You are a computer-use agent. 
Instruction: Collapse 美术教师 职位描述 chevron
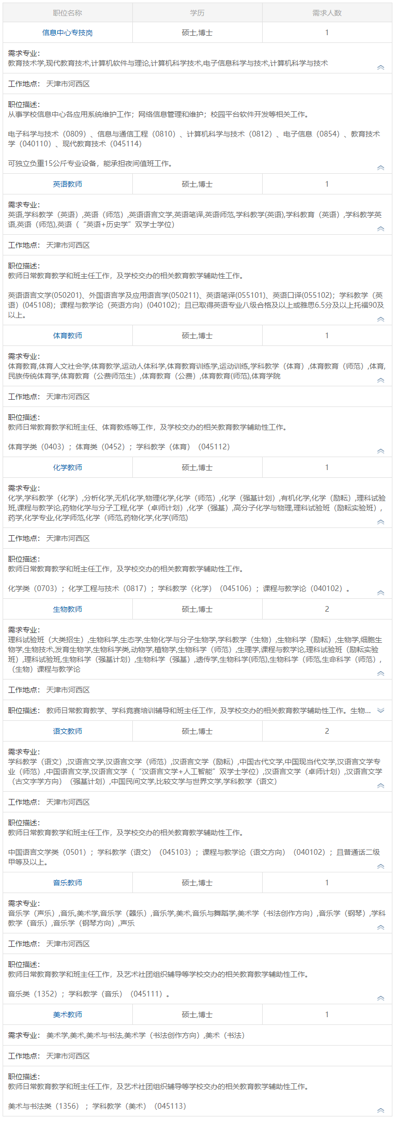(381, 1110)
